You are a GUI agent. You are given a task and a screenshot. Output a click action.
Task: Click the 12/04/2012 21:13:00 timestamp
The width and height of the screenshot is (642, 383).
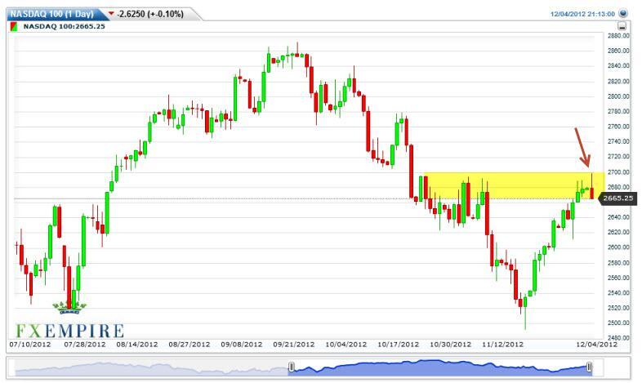coord(582,14)
